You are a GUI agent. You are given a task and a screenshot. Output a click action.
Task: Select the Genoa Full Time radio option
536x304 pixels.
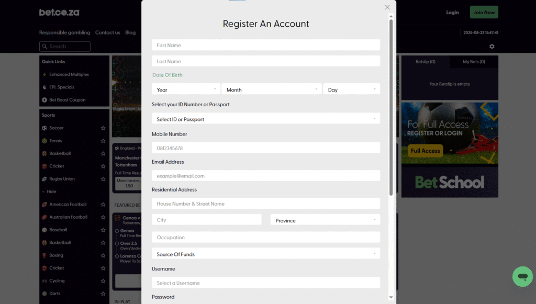[117, 231]
